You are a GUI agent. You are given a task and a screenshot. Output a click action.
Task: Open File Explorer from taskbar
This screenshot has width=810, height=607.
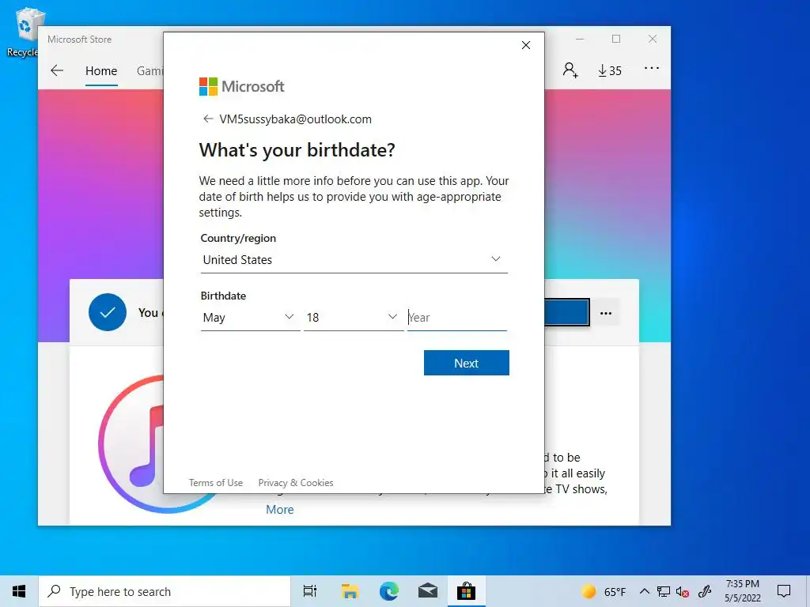tap(350, 591)
